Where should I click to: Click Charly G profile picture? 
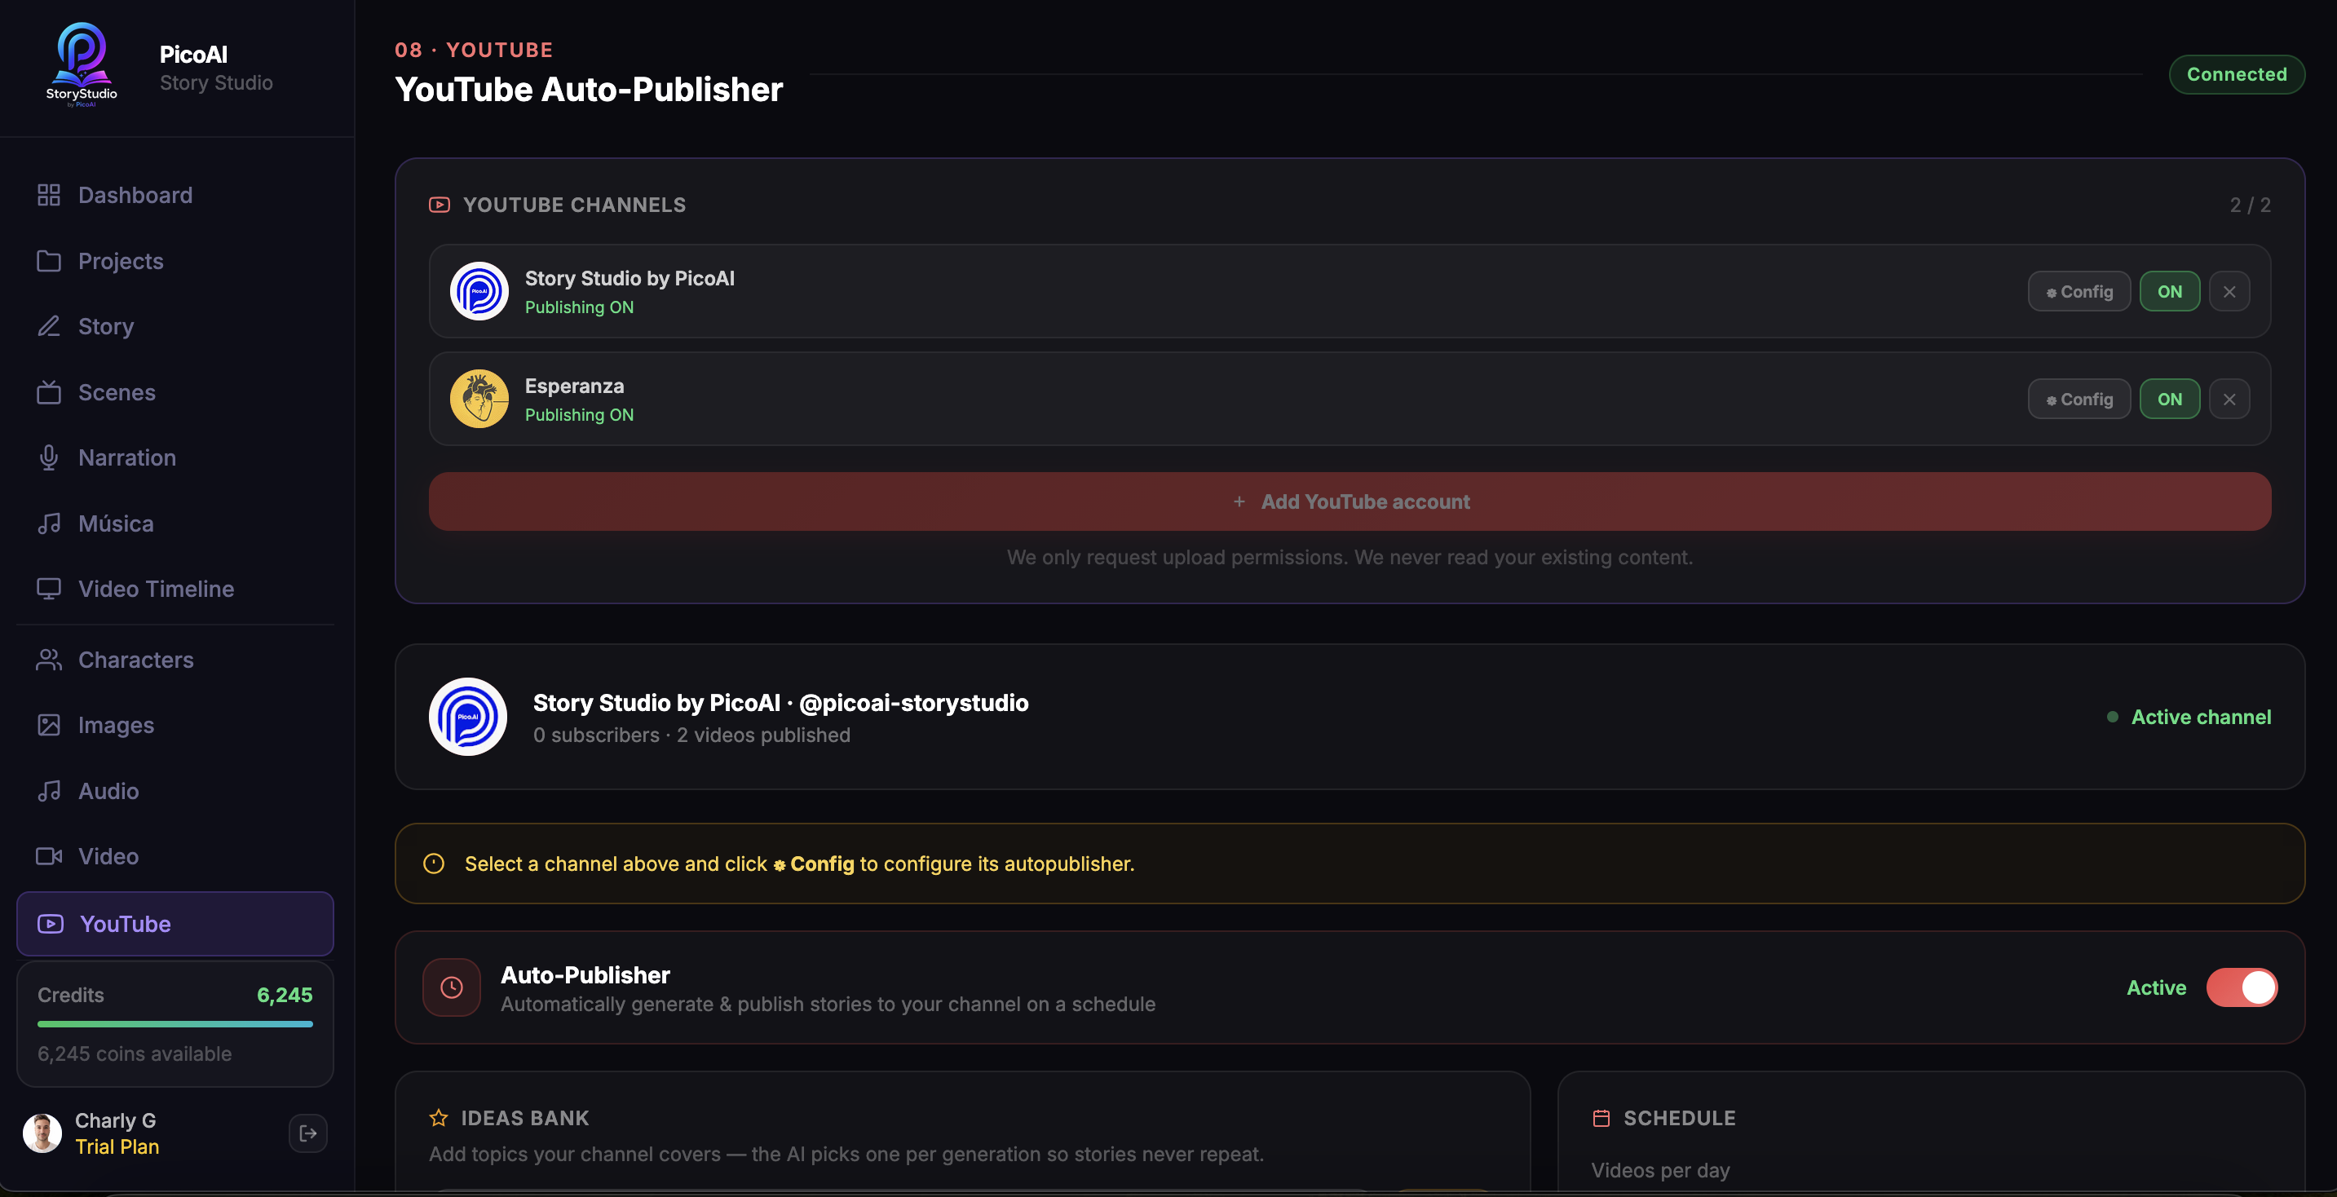click(x=42, y=1133)
